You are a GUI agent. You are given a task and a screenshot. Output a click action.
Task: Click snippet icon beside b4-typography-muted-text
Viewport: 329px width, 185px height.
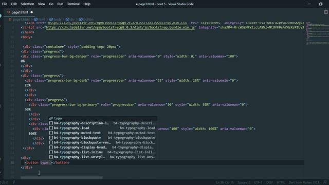point(51,133)
